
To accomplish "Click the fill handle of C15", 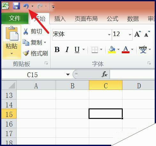I will click(122, 118).
